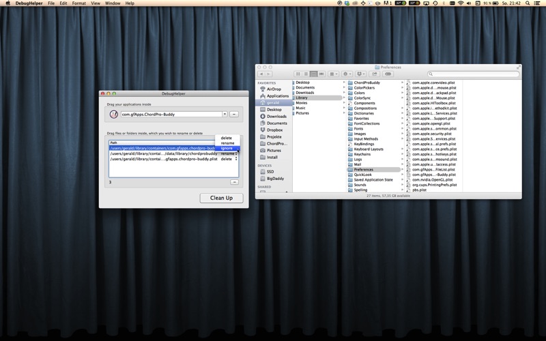The width and height of the screenshot is (546, 341).
Task: Select the containers com.gfapps path row
Action: (x=162, y=148)
